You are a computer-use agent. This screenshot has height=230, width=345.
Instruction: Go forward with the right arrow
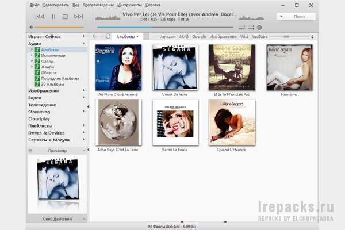point(102,36)
